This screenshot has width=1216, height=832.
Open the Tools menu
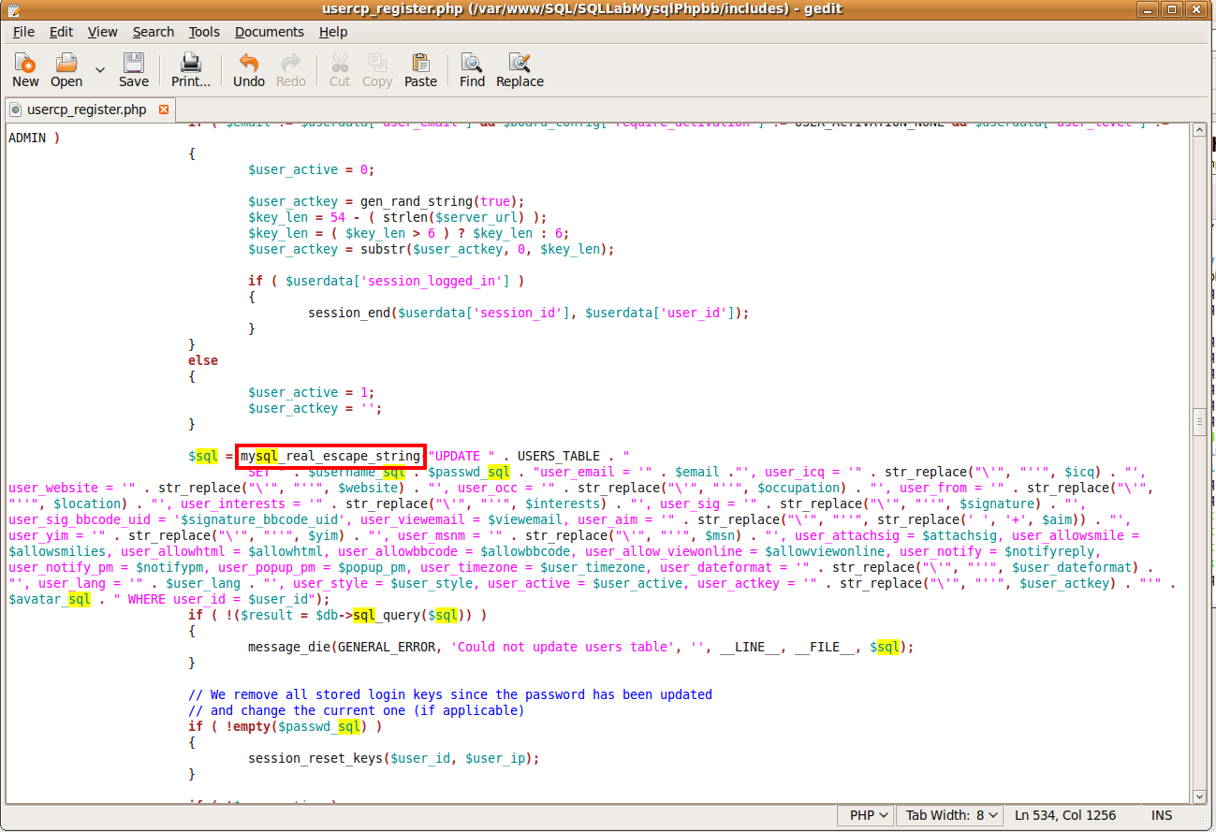click(x=204, y=32)
